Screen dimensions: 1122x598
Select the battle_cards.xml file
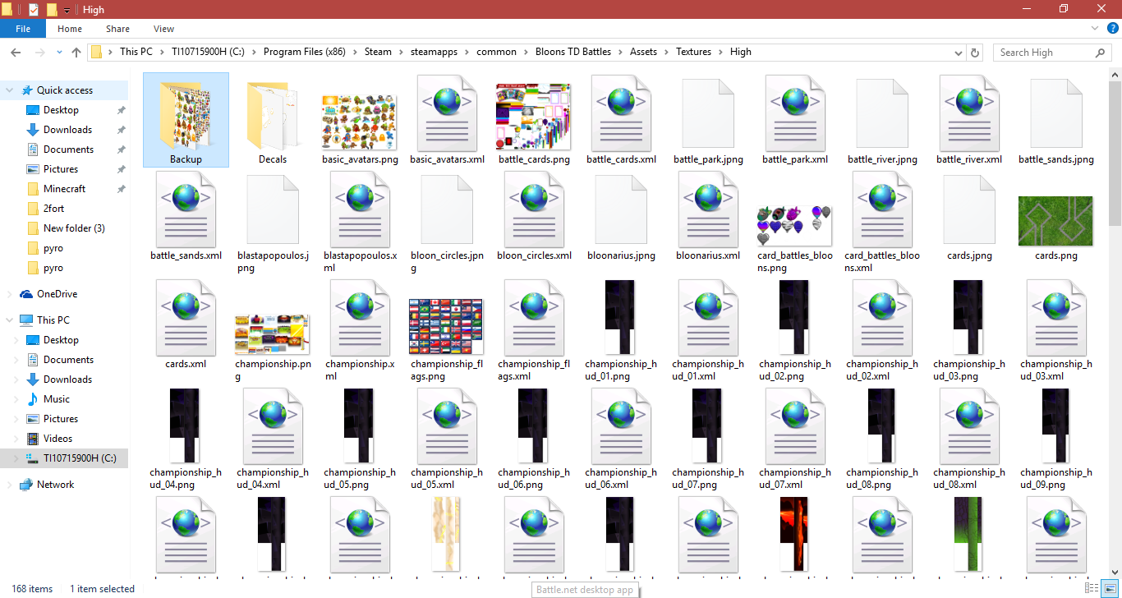[621, 120]
